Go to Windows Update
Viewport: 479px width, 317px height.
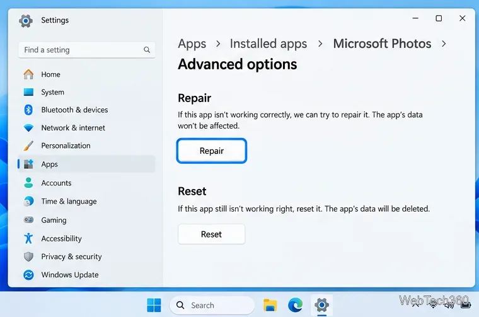pos(70,275)
